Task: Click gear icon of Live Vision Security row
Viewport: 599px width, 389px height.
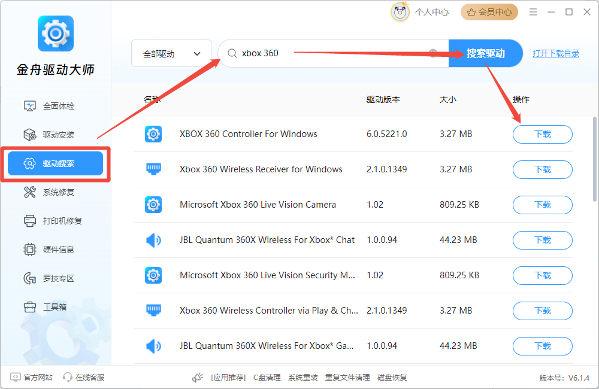Action: tap(153, 275)
